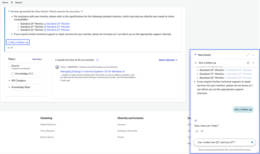Click Diversity and Inclusion footer heading
The width and height of the screenshot is (260, 154).
(x=131, y=118)
